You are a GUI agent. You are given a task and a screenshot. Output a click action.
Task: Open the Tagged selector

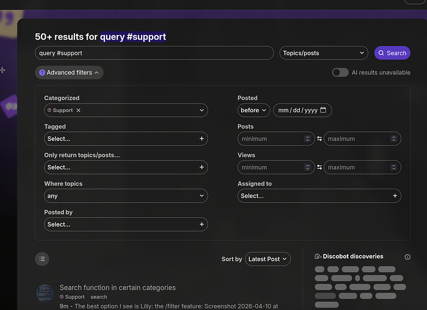[126, 139]
